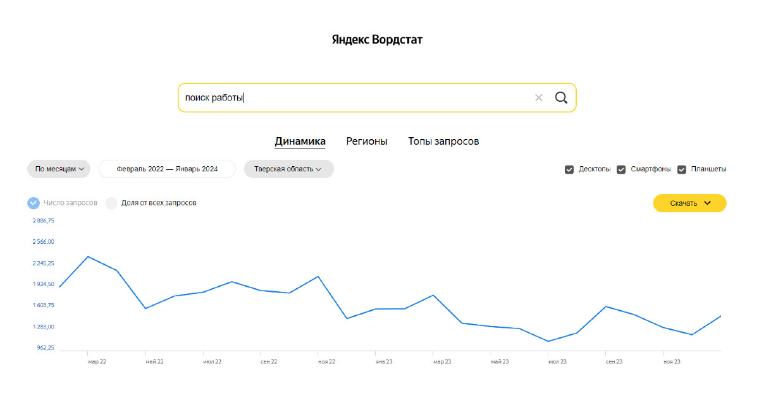Click the 1 924,50 y-axis value

click(44, 284)
